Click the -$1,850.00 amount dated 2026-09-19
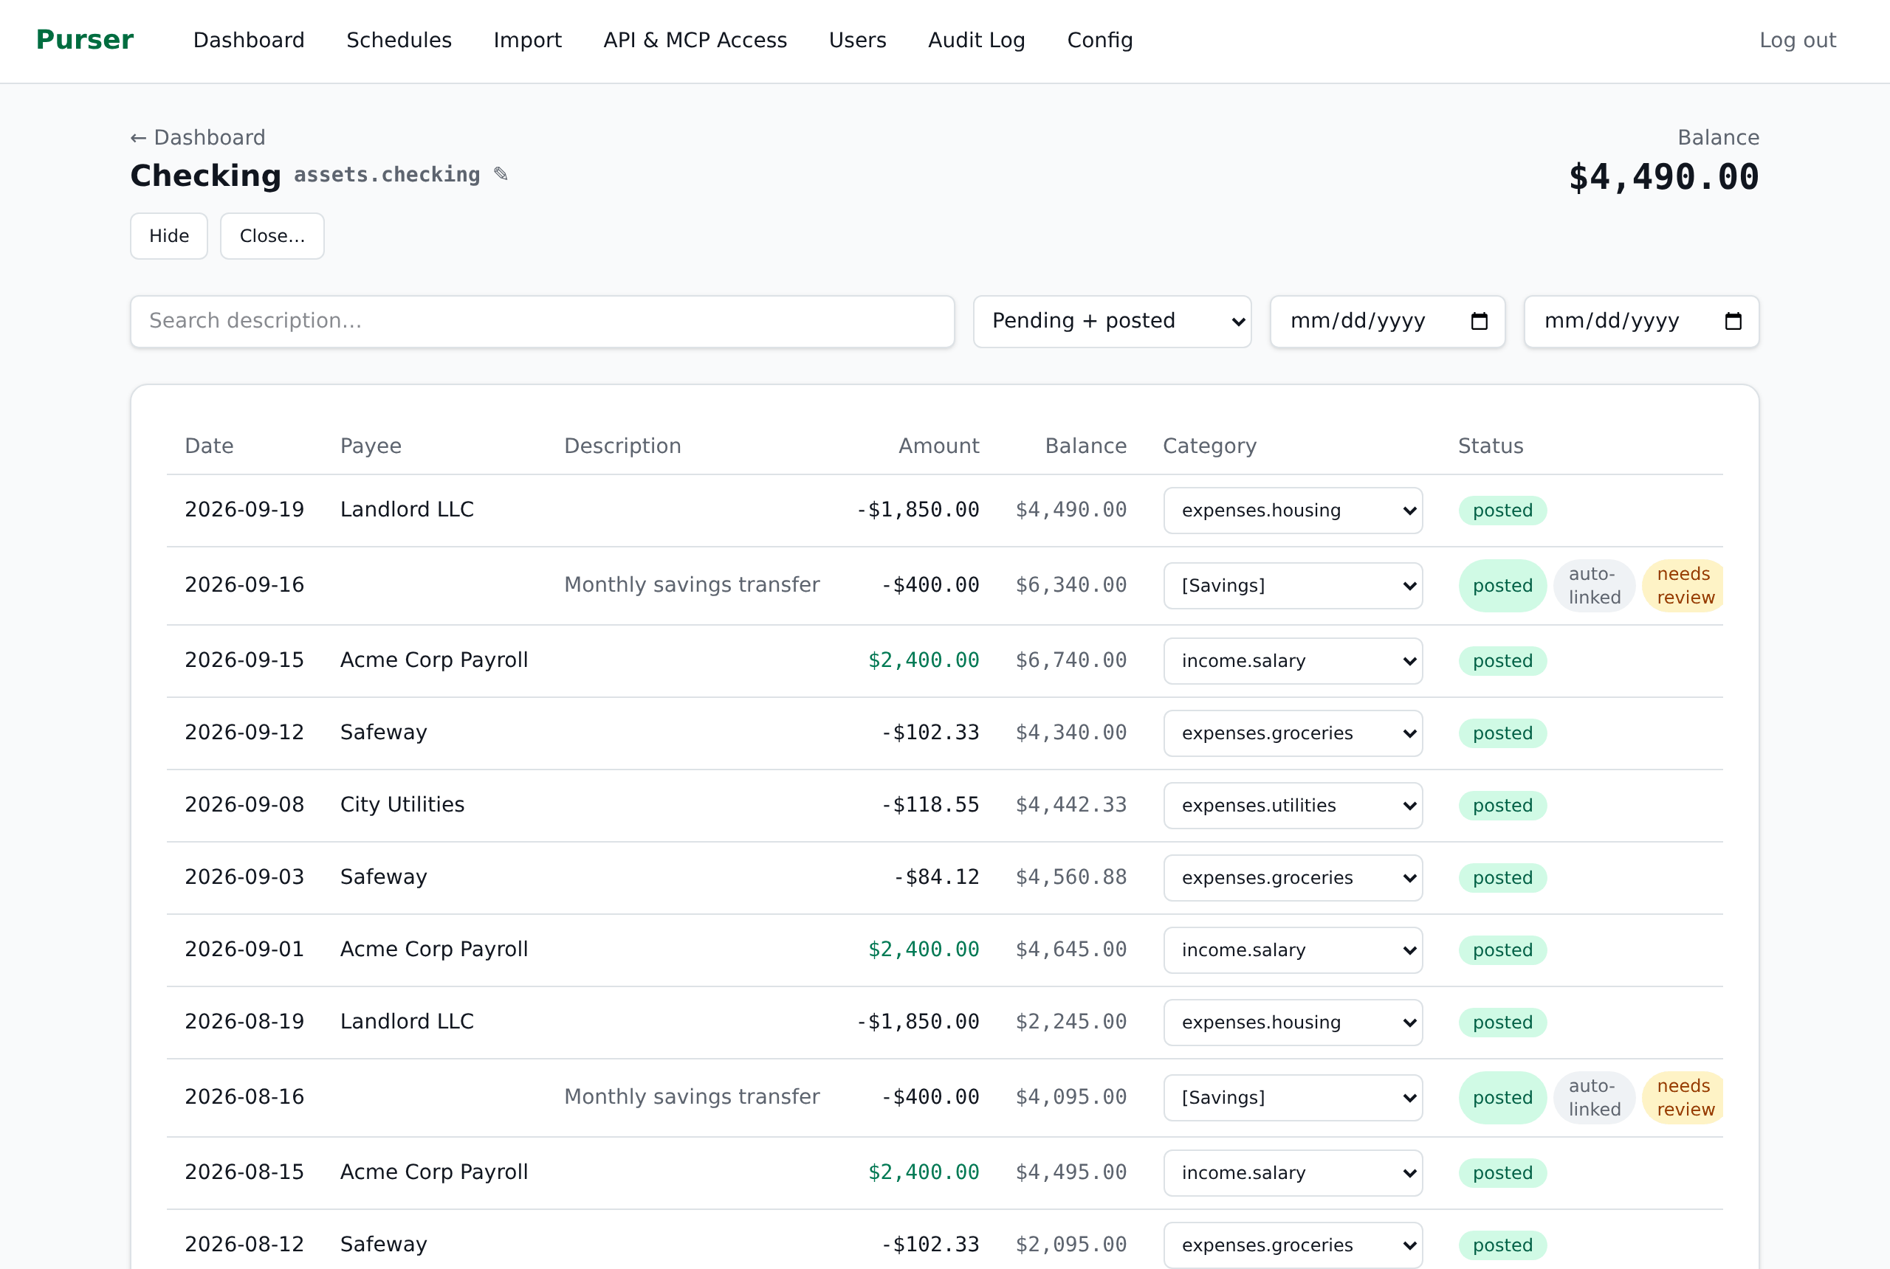Image resolution: width=1890 pixels, height=1269 pixels. pyautogui.click(x=918, y=510)
